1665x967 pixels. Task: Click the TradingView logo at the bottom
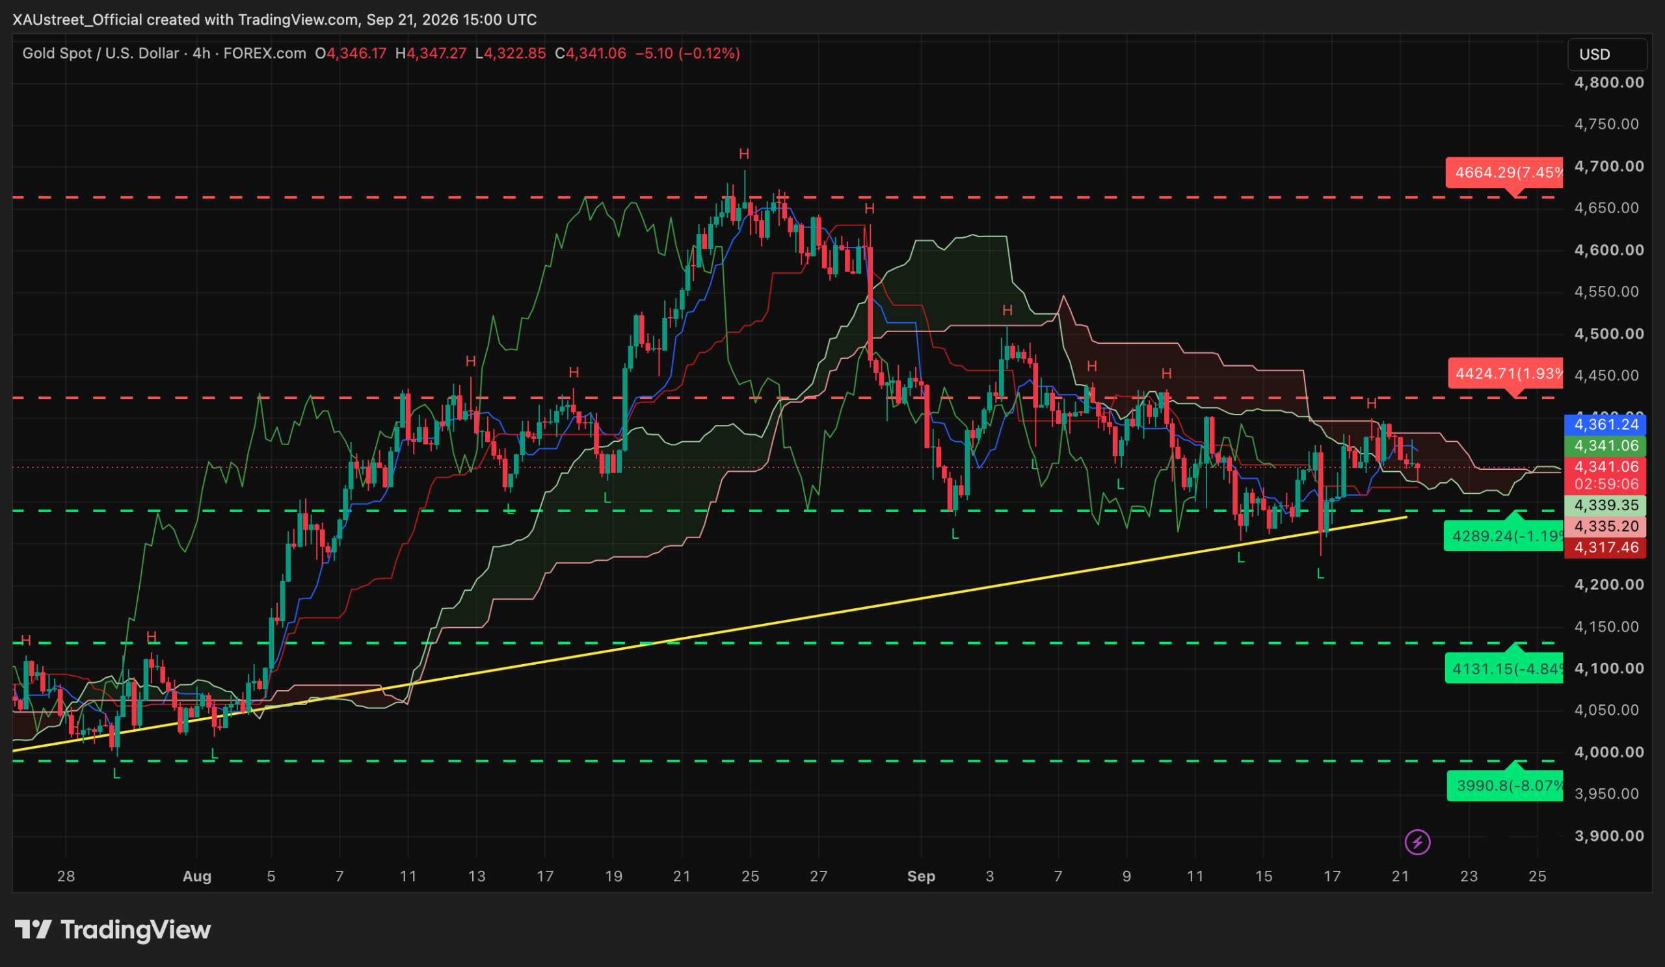113,930
